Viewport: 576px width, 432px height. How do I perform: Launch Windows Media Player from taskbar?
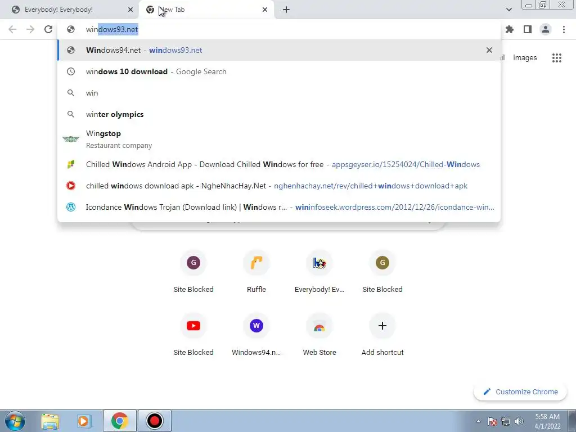(x=84, y=421)
